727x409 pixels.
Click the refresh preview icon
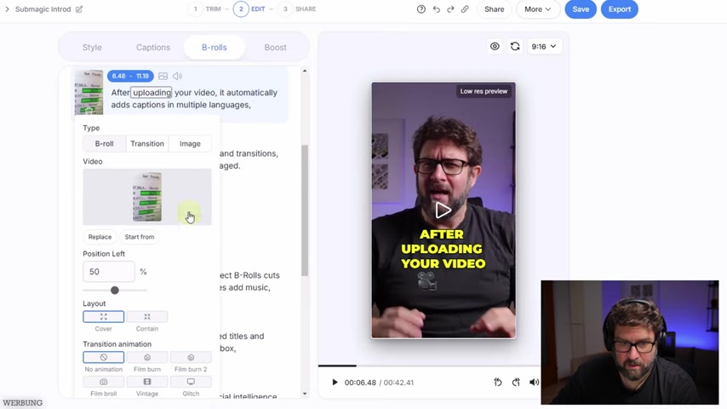pyautogui.click(x=515, y=46)
